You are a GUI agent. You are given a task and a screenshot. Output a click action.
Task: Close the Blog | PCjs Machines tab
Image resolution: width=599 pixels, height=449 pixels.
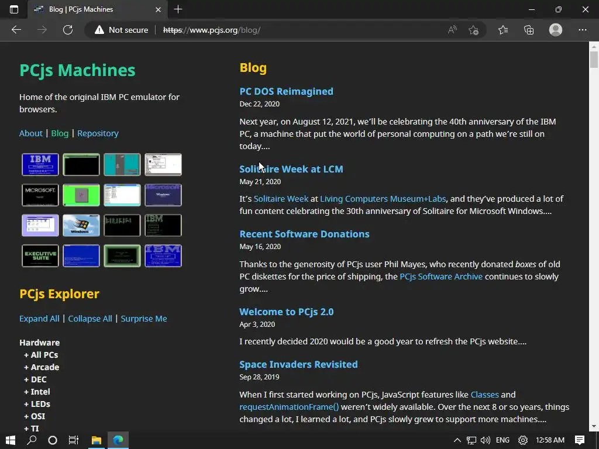(x=158, y=9)
